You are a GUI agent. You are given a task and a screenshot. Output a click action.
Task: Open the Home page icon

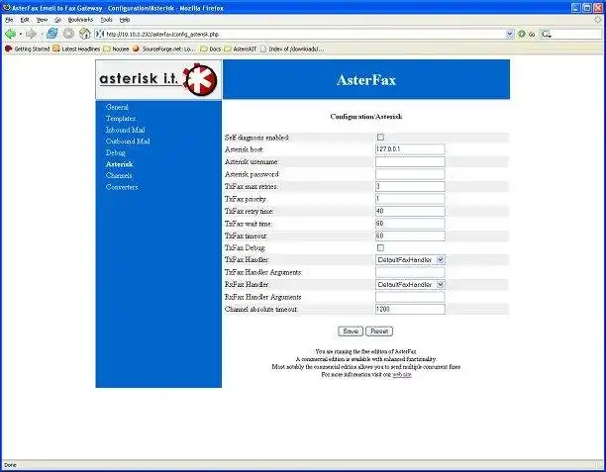pyautogui.click(x=84, y=34)
